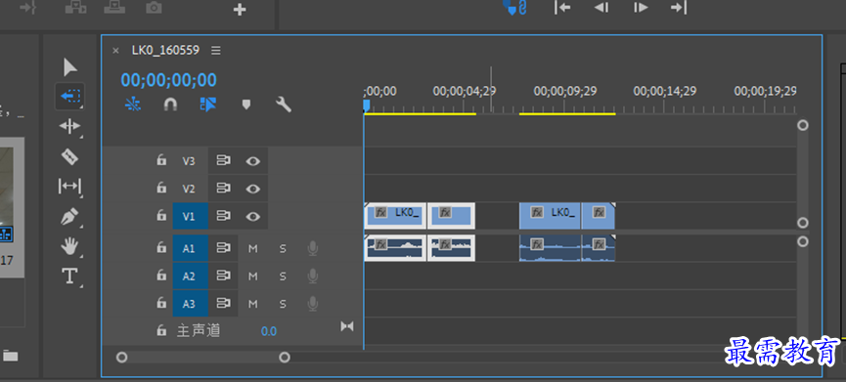Toggle track lock for V1
846x382 pixels.
(x=161, y=216)
